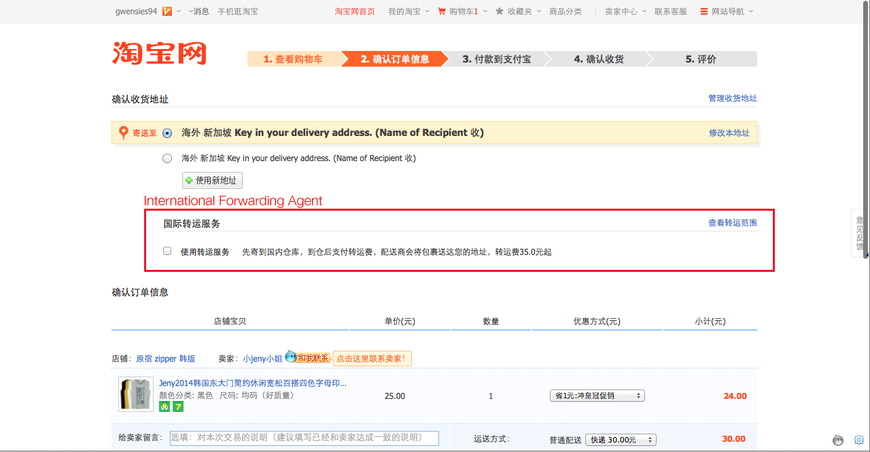
Task: Click step 4. 确认收货
Action: [599, 59]
